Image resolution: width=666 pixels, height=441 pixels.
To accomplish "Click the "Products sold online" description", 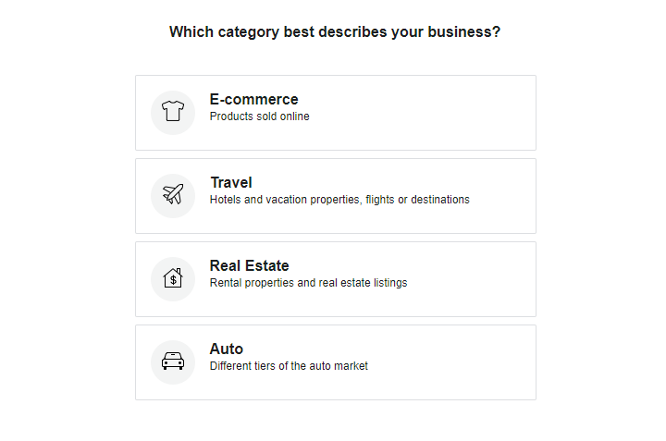I will (x=259, y=116).
